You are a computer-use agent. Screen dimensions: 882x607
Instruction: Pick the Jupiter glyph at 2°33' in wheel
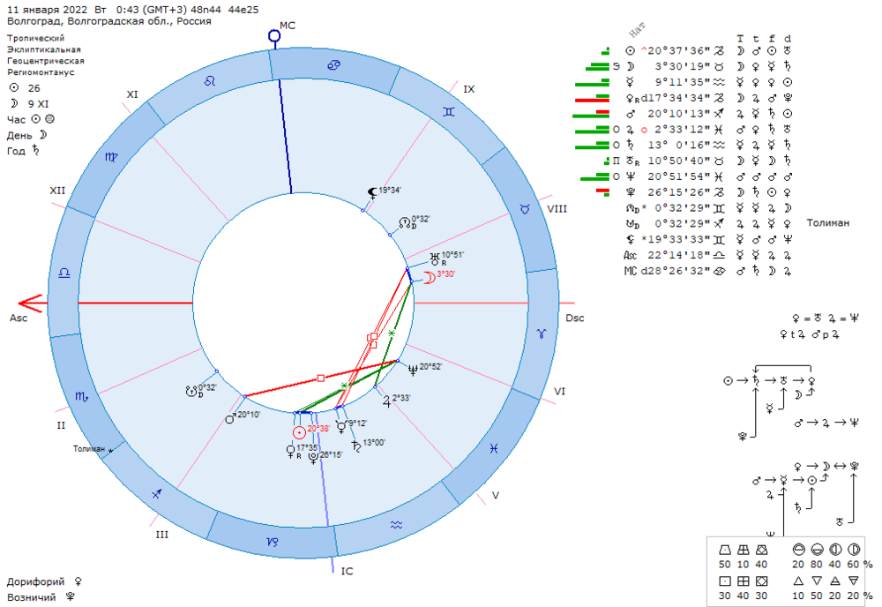387,401
